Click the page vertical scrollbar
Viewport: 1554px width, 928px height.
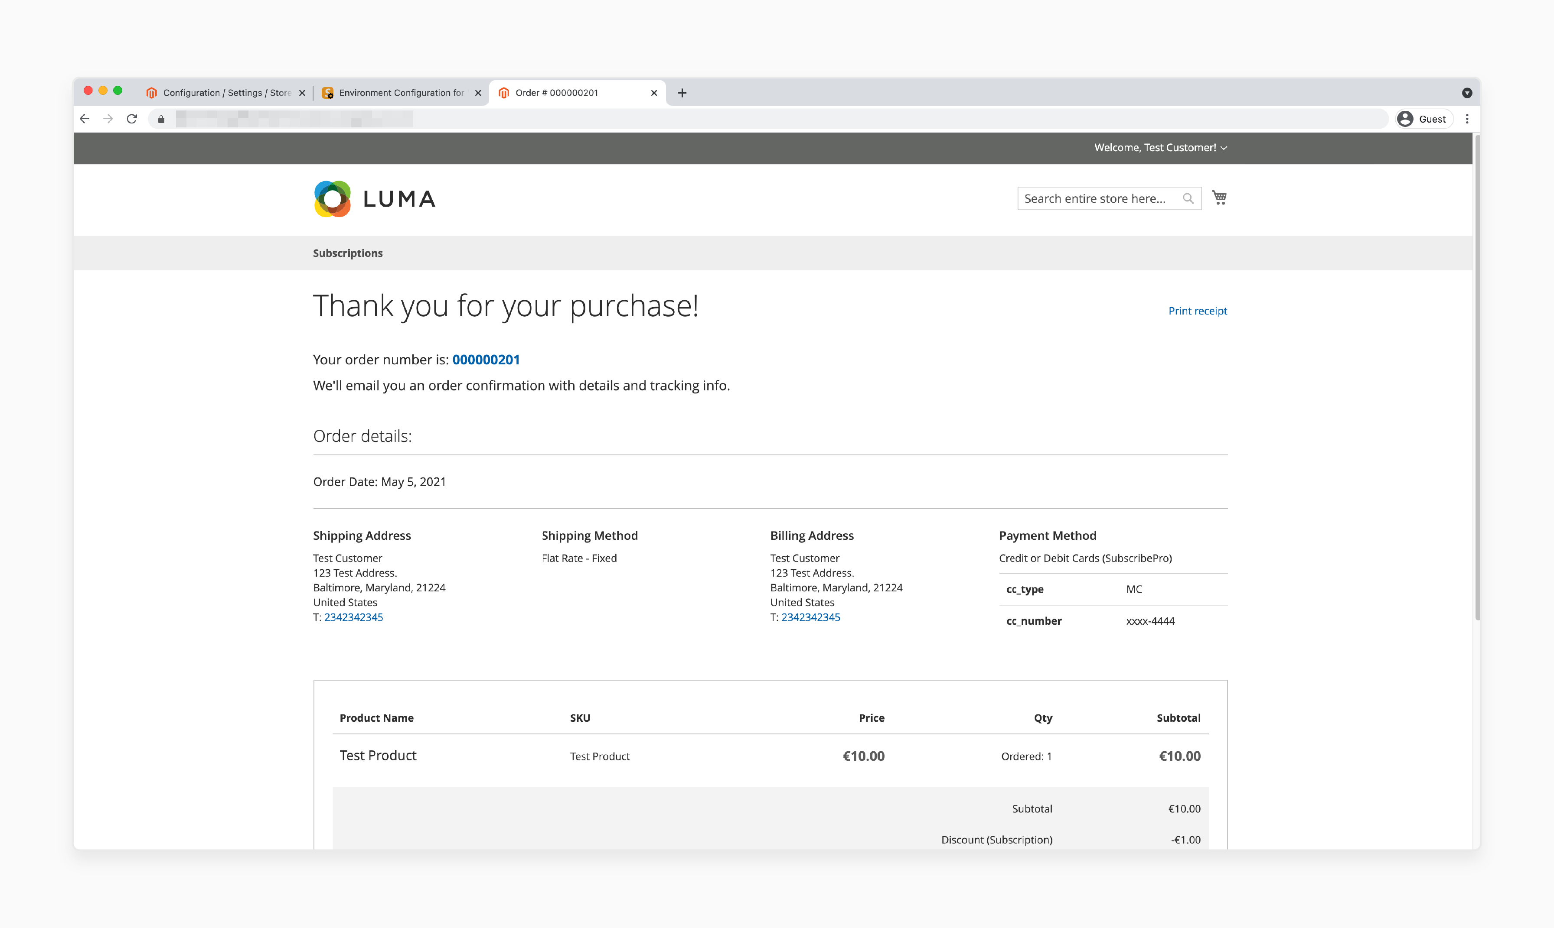tap(1477, 377)
